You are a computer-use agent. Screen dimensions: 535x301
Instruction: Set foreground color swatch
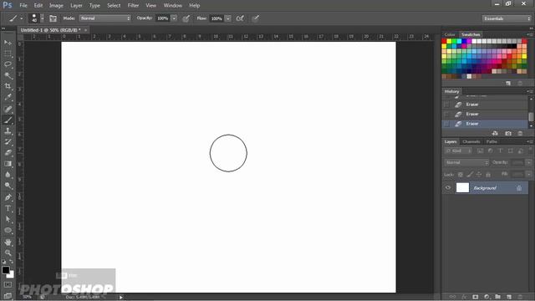pyautogui.click(x=6, y=270)
